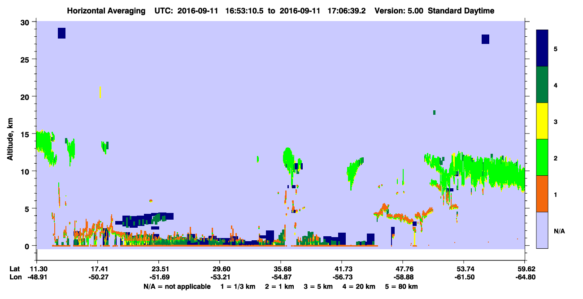Click 'N/A = not applicable' in the footer
This screenshot has height=299, width=583.
pyautogui.click(x=177, y=286)
